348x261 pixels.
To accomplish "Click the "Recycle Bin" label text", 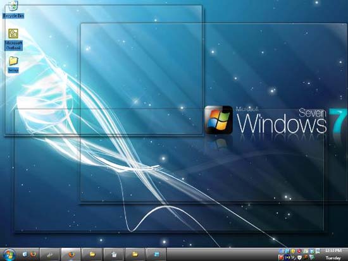I will (x=13, y=16).
